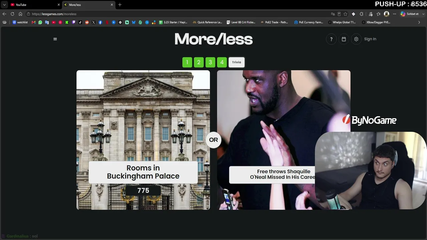The width and height of the screenshot is (427, 240).
Task: Open the favorites list icon
Action: [x=379, y=14]
